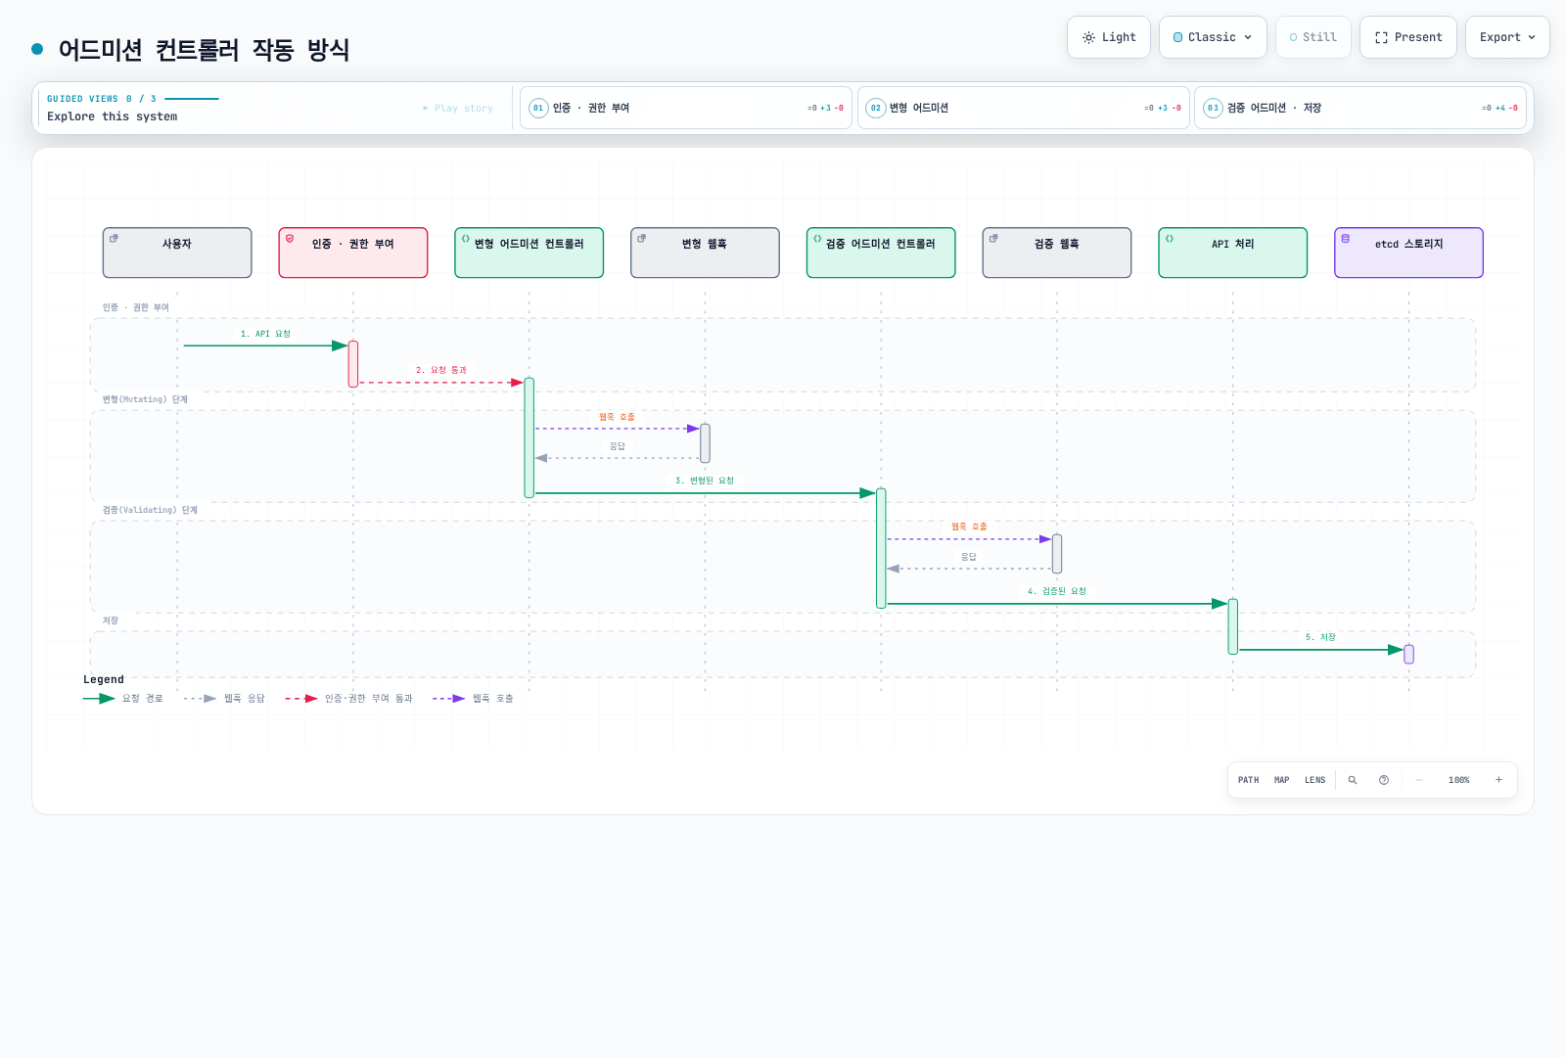The height and width of the screenshot is (1057, 1566).
Task: Click message label 1. API 요청
Action: coord(265,334)
